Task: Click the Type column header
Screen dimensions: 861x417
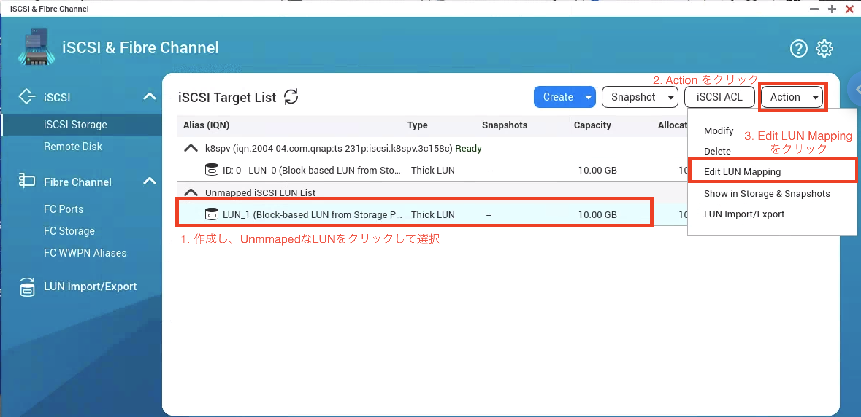Action: pyautogui.click(x=417, y=125)
